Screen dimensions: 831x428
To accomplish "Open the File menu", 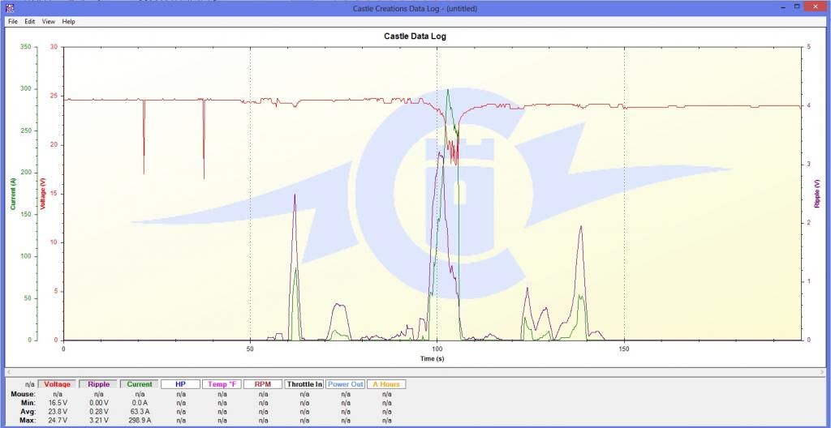I will pyautogui.click(x=12, y=21).
